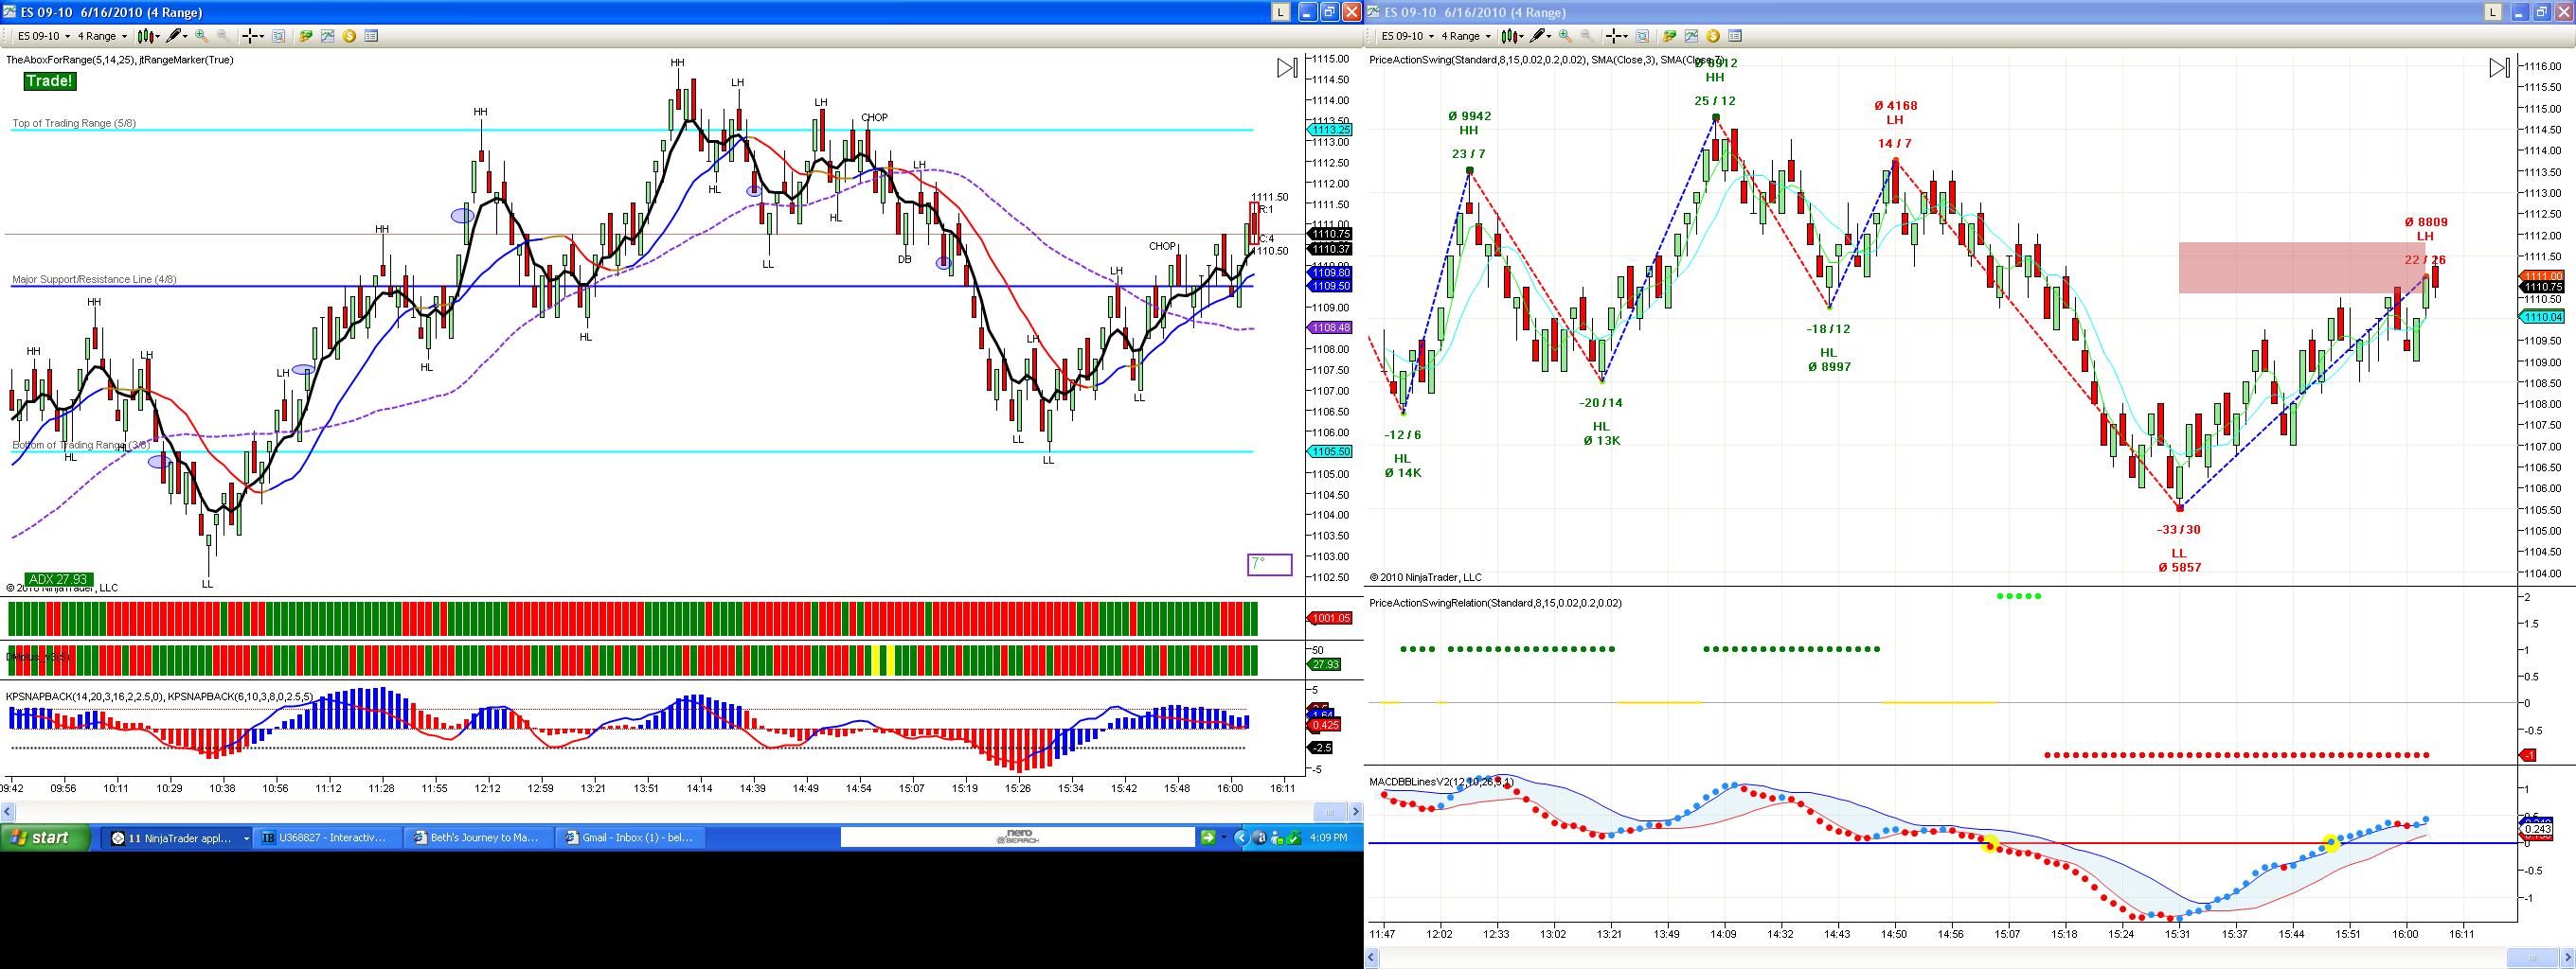Open chart style candlestick dropdown in TheAboxForRange chart
The width and height of the screenshot is (2576, 969).
(x=149, y=36)
